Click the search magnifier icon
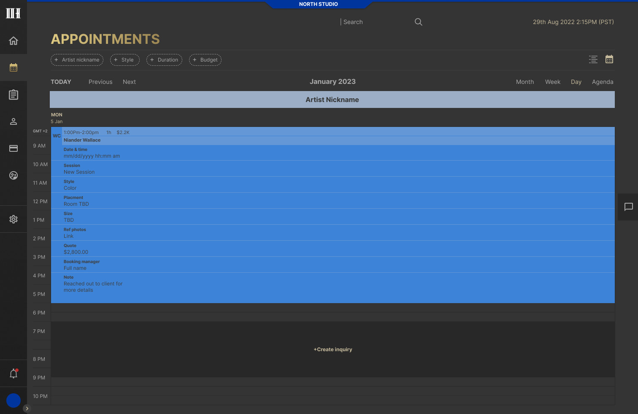Viewport: 638px width, 414px height. [x=418, y=22]
